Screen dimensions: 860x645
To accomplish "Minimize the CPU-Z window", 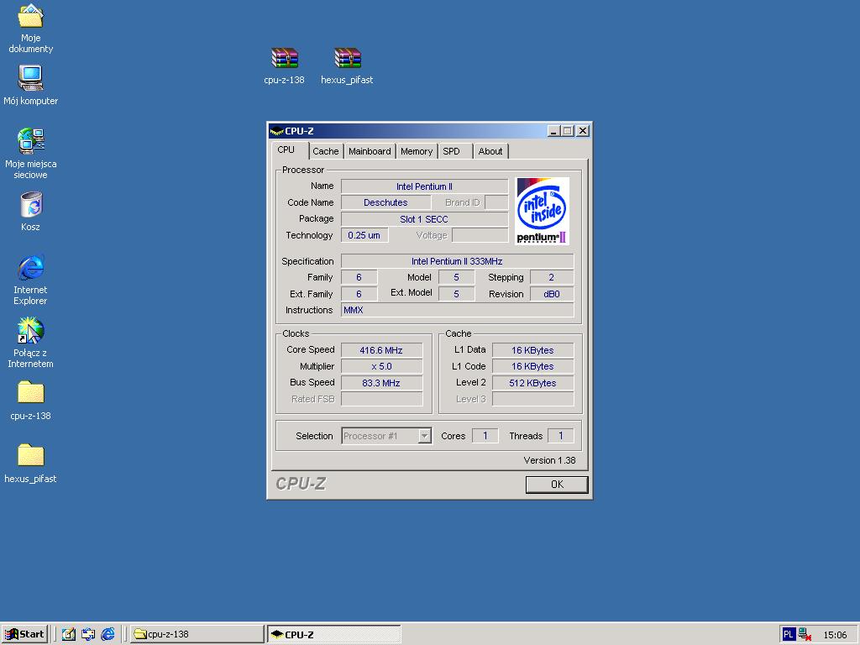I will pos(553,131).
